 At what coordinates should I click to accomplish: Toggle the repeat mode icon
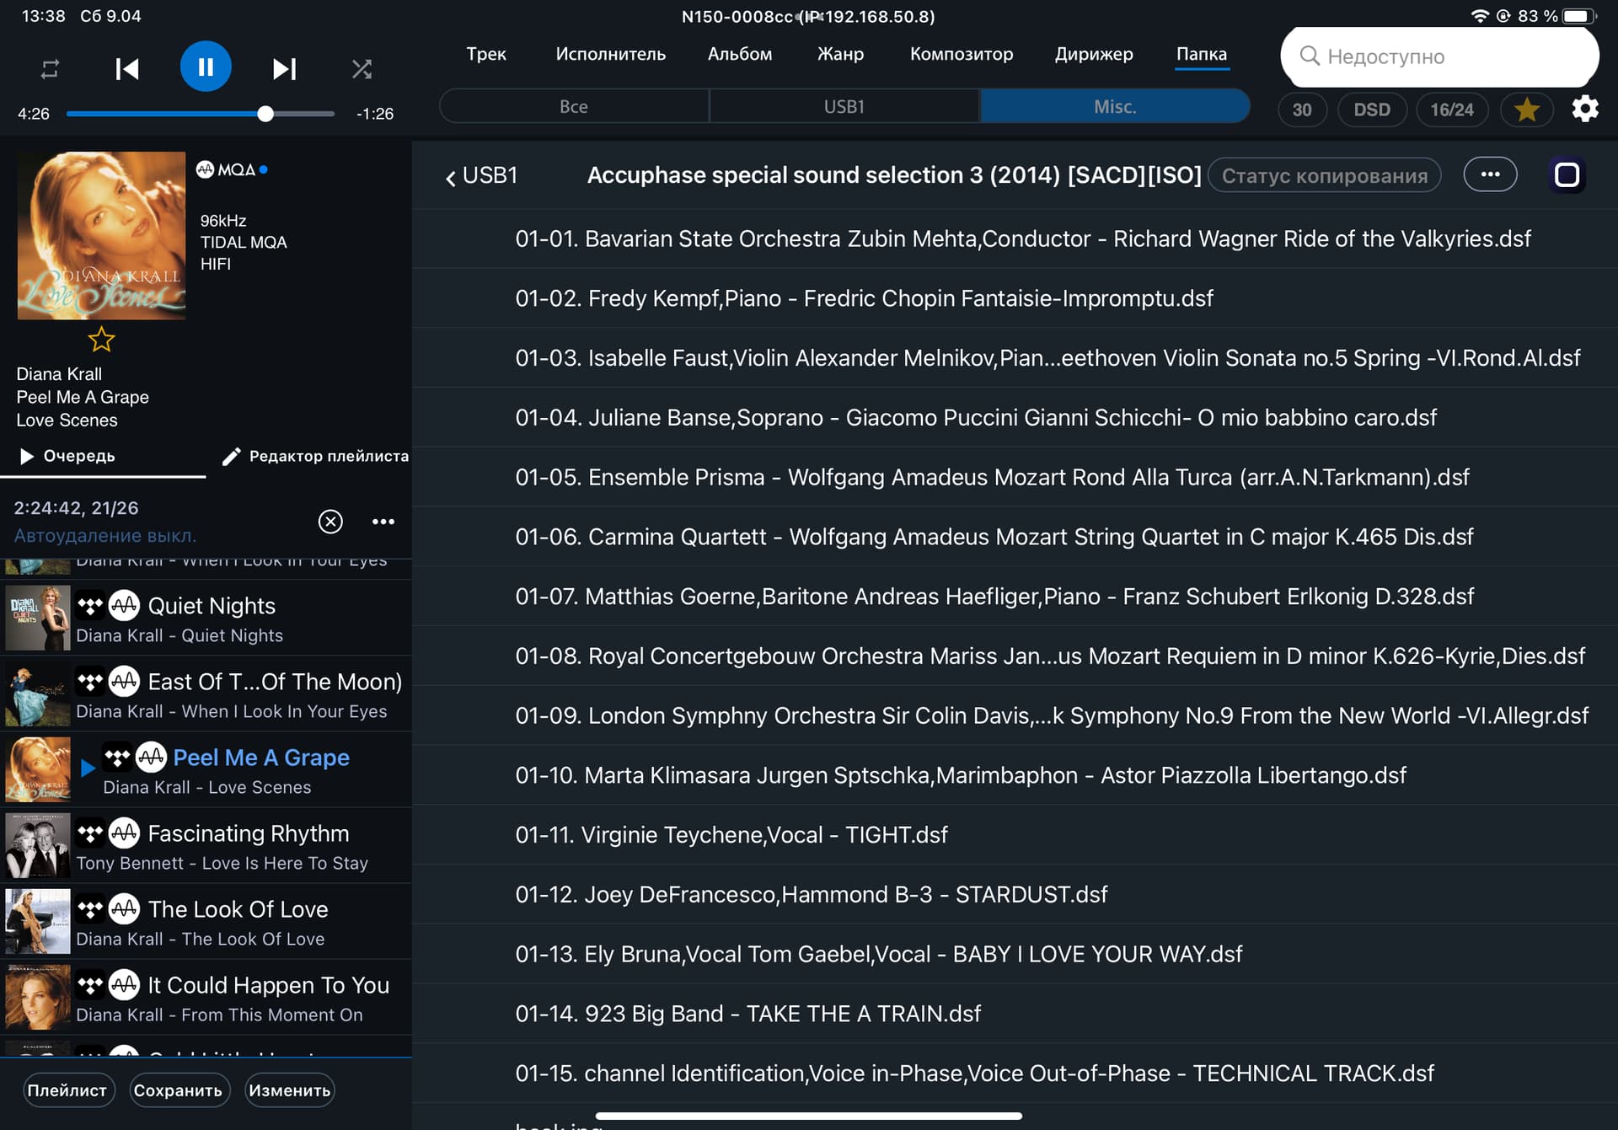(x=50, y=68)
